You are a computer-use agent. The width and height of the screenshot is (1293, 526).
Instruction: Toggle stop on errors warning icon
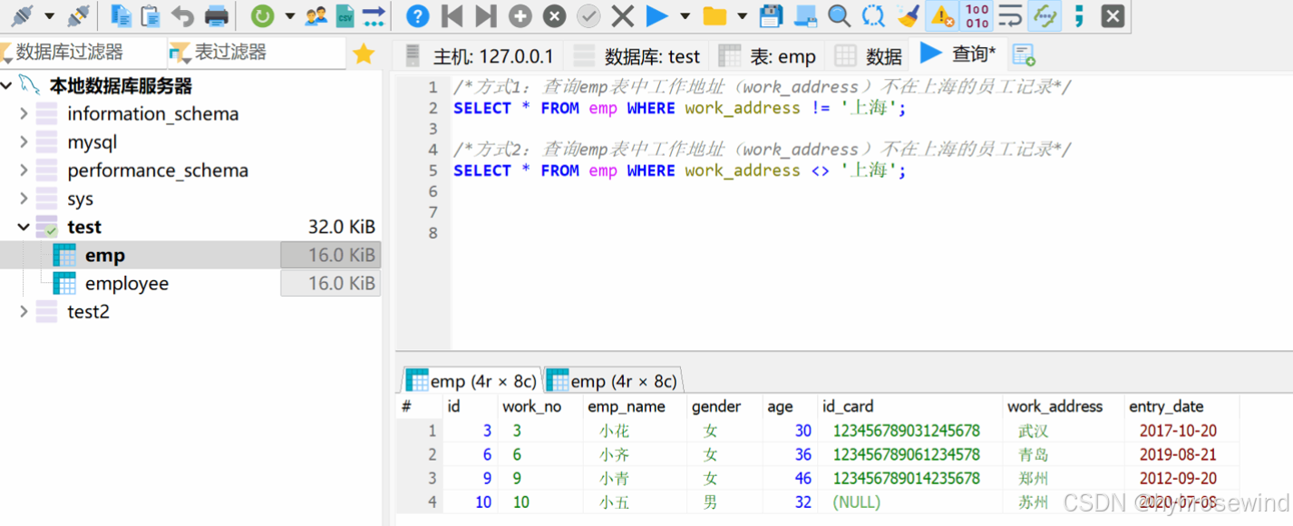click(x=942, y=15)
